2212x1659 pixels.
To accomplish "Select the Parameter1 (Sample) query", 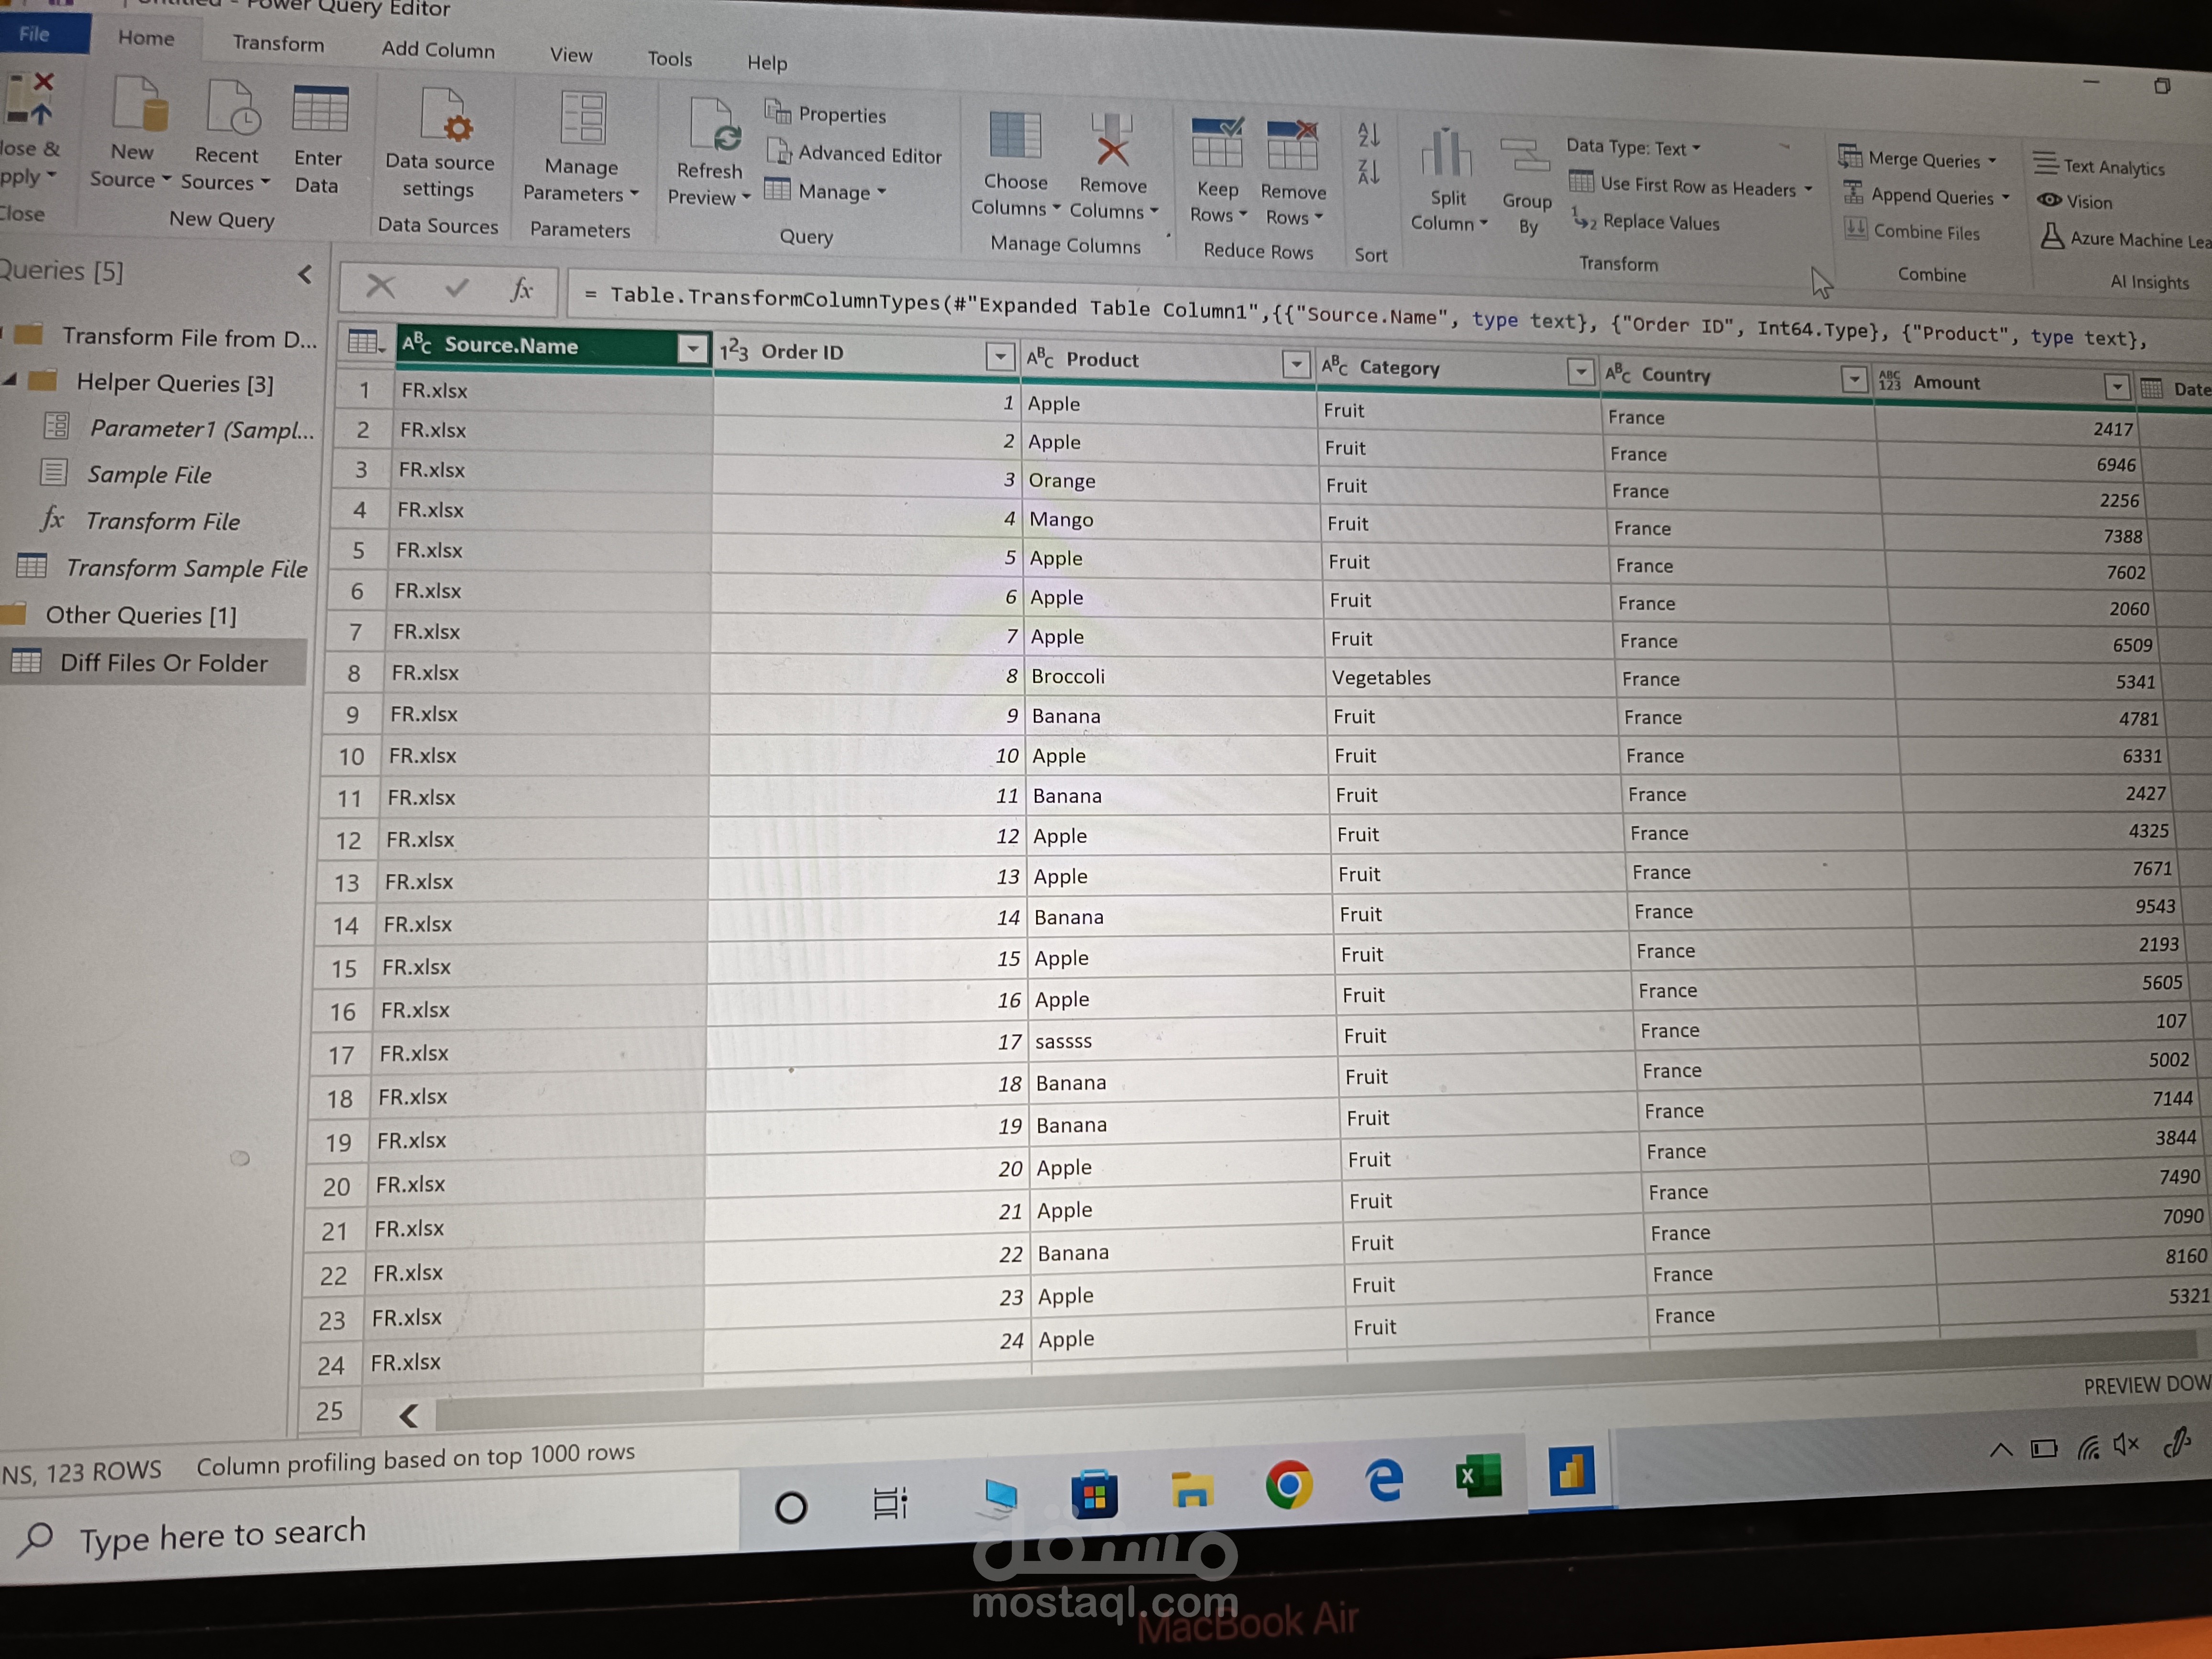I will (180, 428).
